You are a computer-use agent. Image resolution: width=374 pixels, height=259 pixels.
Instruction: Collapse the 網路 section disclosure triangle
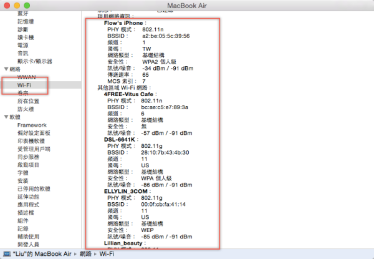[6, 69]
